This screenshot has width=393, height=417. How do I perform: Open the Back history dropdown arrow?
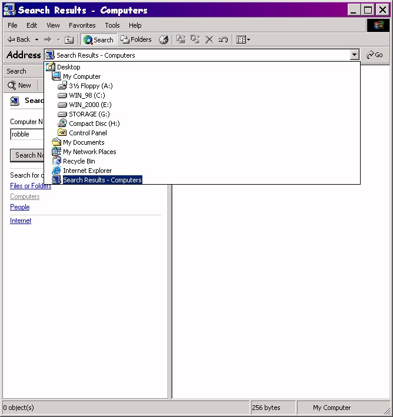36,39
